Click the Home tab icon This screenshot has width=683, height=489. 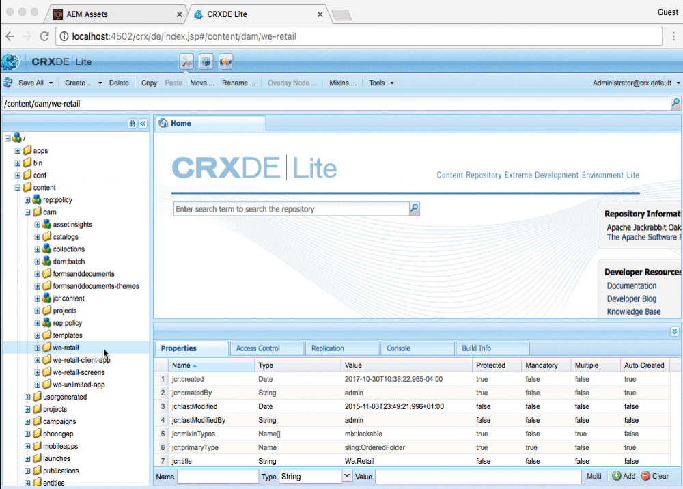(x=163, y=123)
